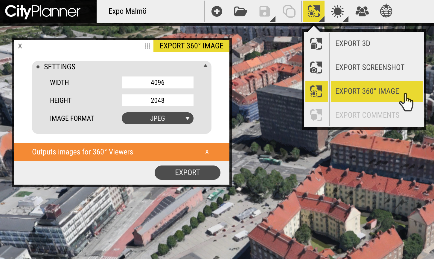Click the HEIGHT label
The image size is (434, 259).
pos(61,100)
